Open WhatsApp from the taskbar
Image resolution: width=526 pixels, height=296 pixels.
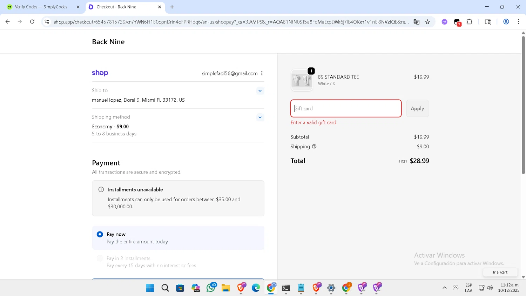(211, 288)
